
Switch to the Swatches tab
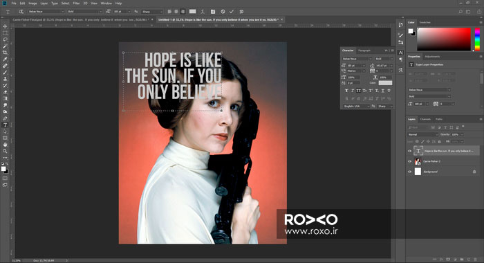425,23
